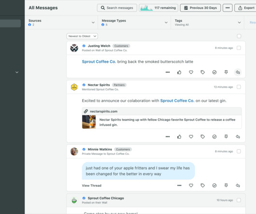
Task: Tag the Minnie Watkins message
Action: (x=202, y=185)
